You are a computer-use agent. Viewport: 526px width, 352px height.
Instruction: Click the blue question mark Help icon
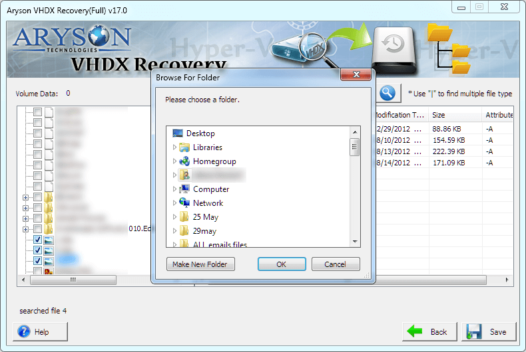click(x=24, y=331)
